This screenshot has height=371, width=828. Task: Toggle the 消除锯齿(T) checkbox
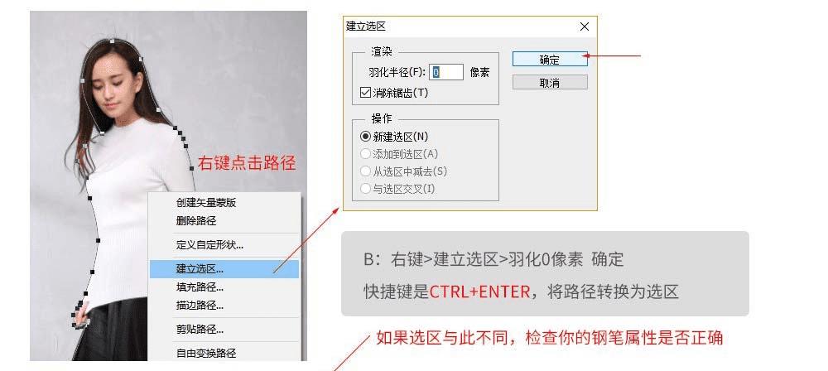pyautogui.click(x=365, y=93)
